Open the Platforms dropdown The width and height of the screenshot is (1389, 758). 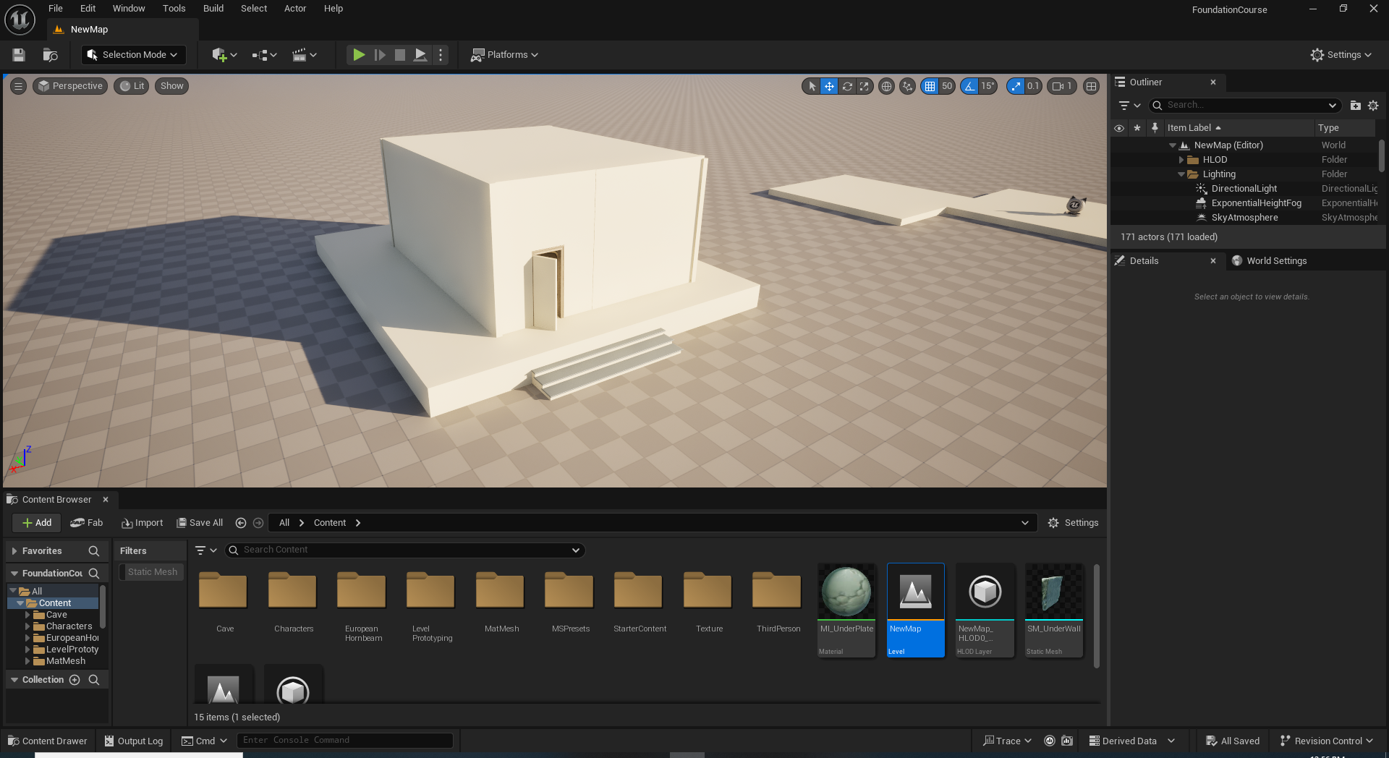pyautogui.click(x=504, y=55)
